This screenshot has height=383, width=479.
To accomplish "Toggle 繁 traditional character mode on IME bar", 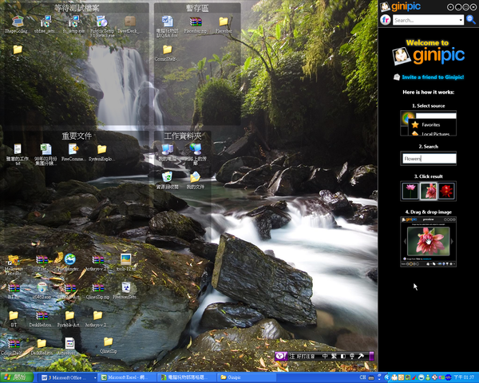I will [x=334, y=356].
